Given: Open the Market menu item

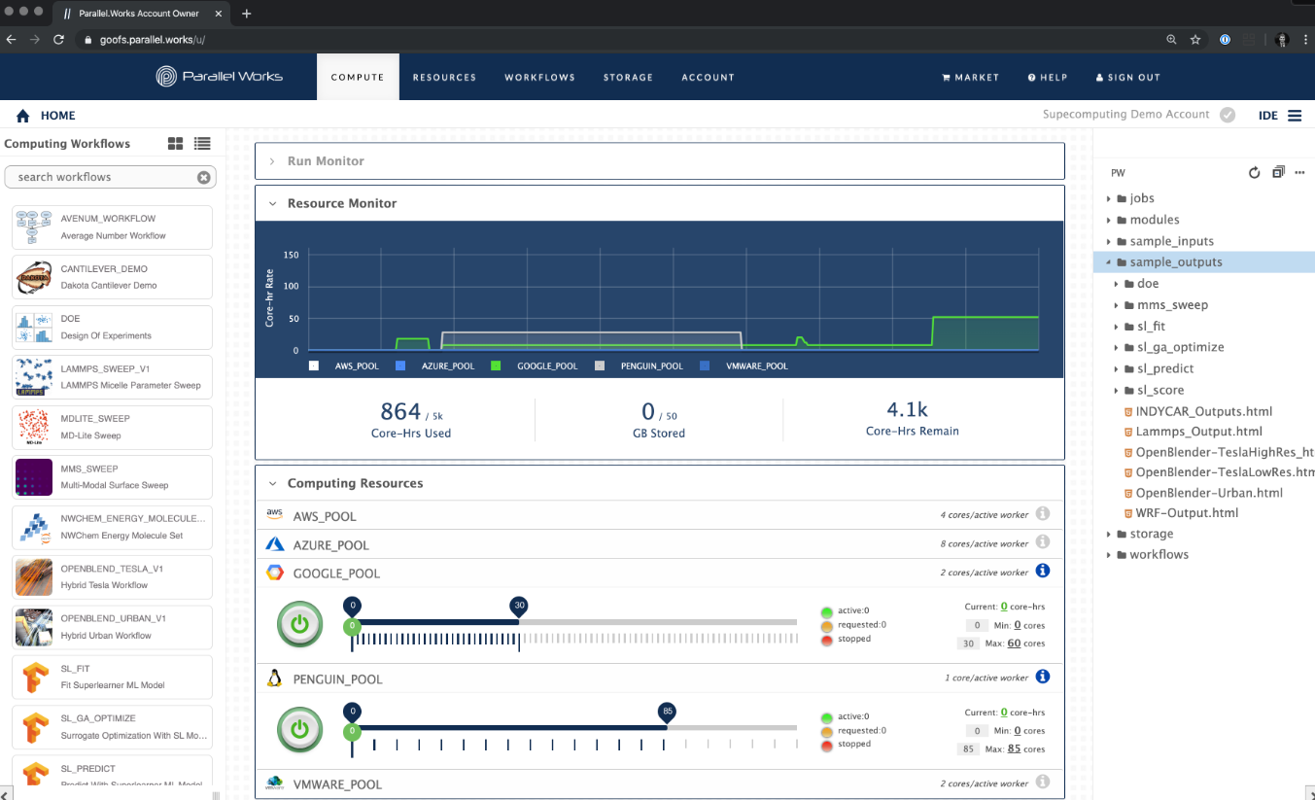Looking at the screenshot, I should 970,78.
